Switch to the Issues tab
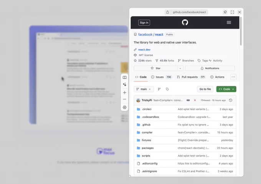Viewport: 261px width, 184px height. [161, 77]
